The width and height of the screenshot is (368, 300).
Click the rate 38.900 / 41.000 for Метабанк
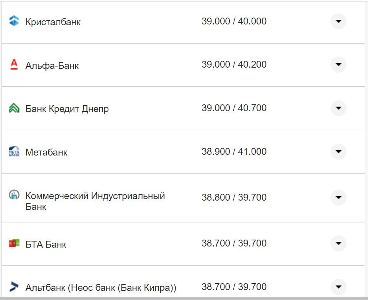tap(234, 151)
